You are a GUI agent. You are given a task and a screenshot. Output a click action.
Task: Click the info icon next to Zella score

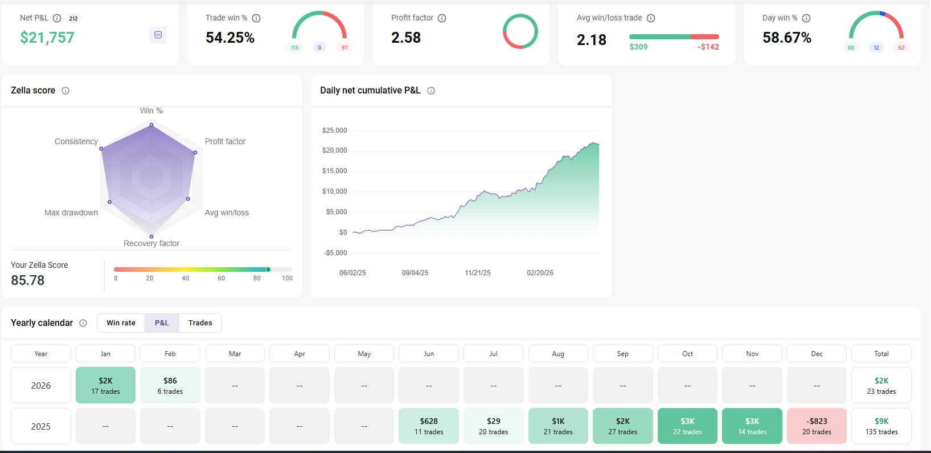(65, 91)
